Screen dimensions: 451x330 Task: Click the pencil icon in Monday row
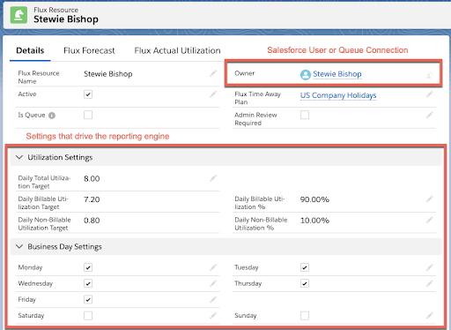tap(213, 267)
